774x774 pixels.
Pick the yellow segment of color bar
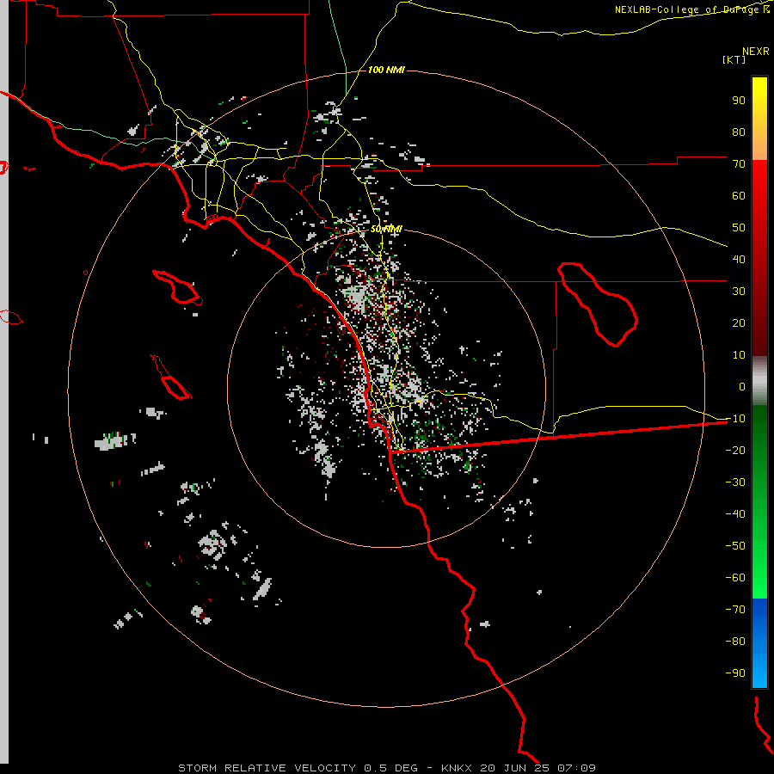(759, 99)
